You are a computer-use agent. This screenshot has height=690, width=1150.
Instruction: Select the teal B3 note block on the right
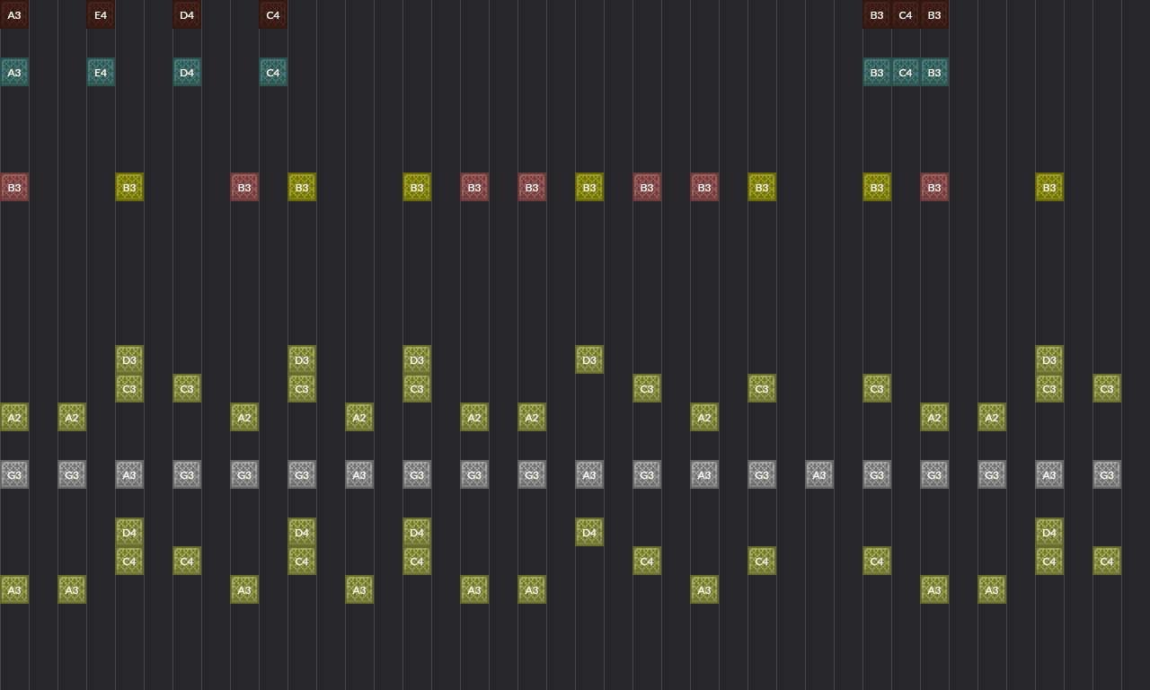coord(877,72)
